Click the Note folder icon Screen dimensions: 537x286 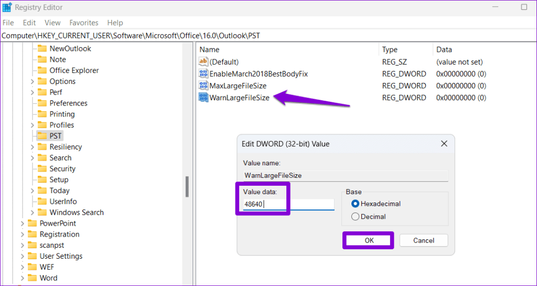click(x=42, y=59)
